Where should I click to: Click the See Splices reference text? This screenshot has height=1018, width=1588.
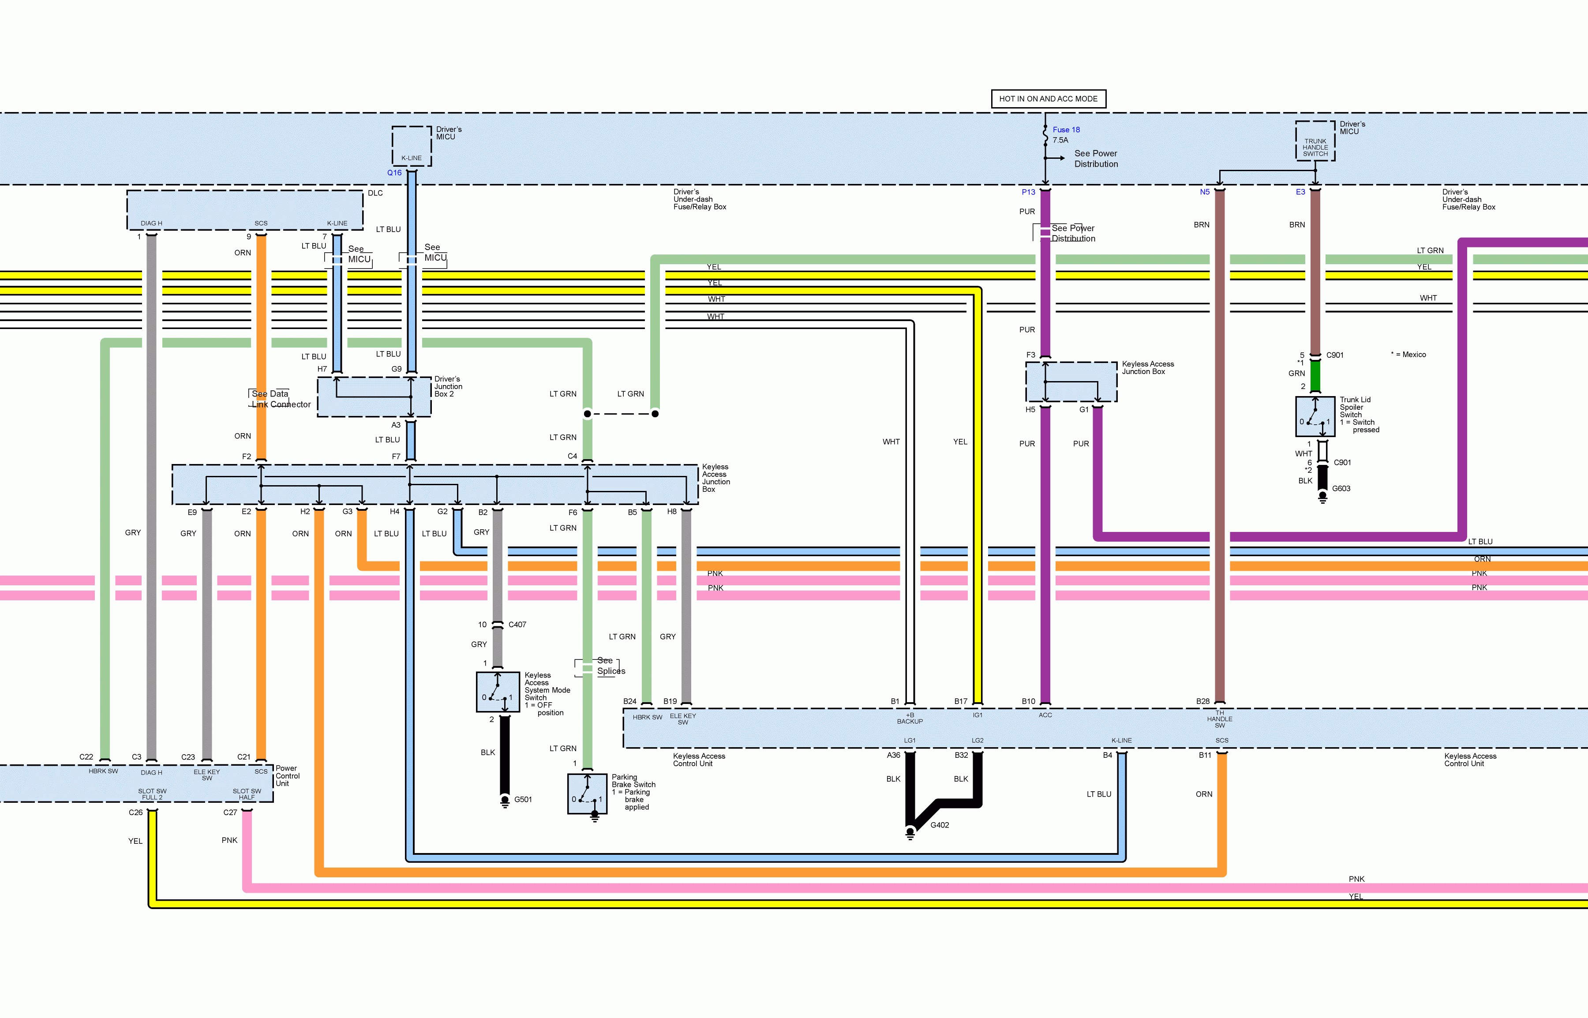[610, 666]
